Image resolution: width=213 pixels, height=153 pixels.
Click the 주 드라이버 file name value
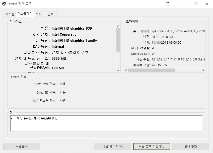(178, 31)
